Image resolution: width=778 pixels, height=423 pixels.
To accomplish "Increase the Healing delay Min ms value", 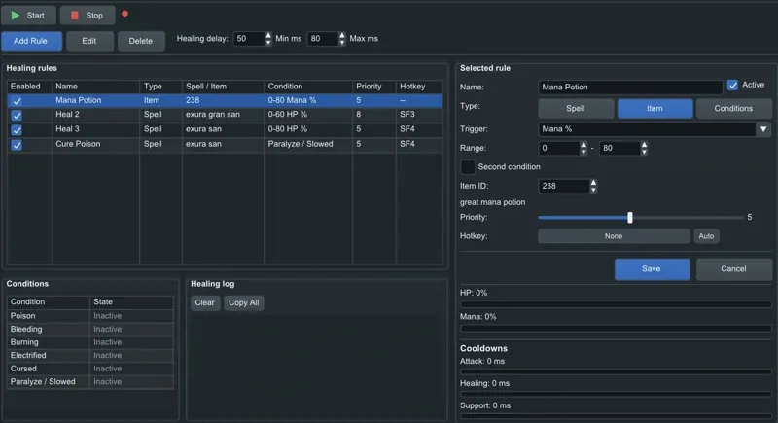I will pyautogui.click(x=268, y=35).
